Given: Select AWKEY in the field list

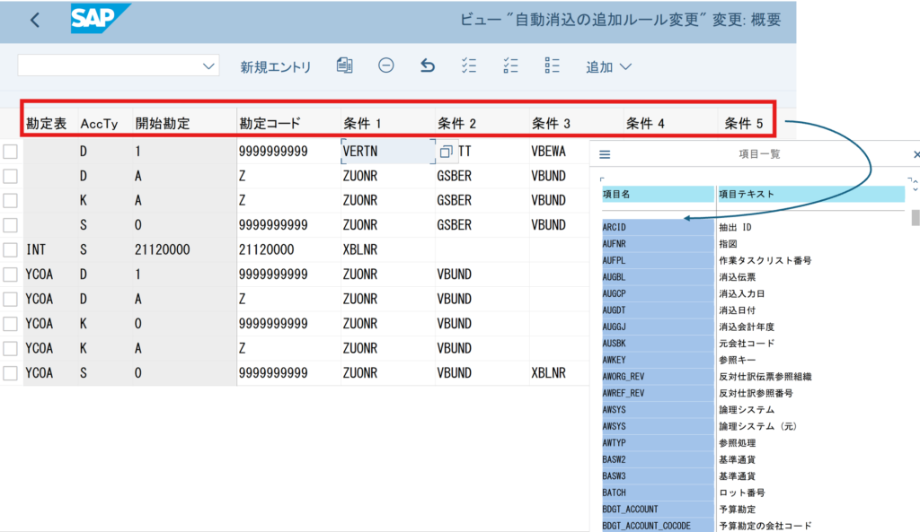Looking at the screenshot, I should 658,360.
